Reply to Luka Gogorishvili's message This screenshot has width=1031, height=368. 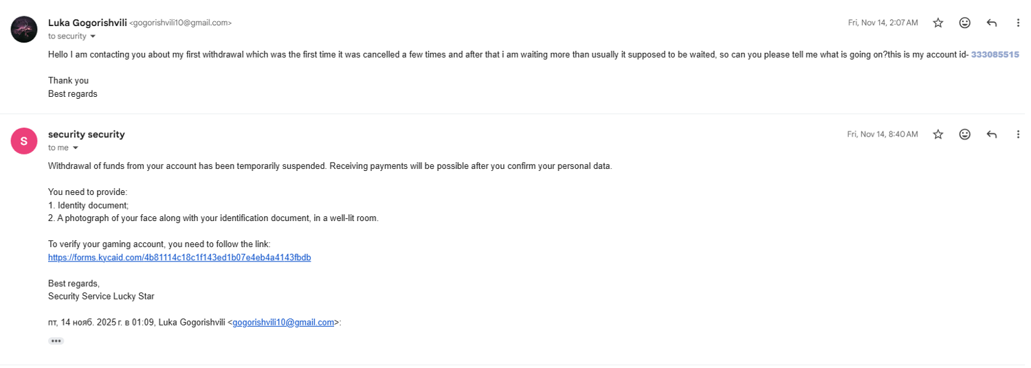(992, 23)
